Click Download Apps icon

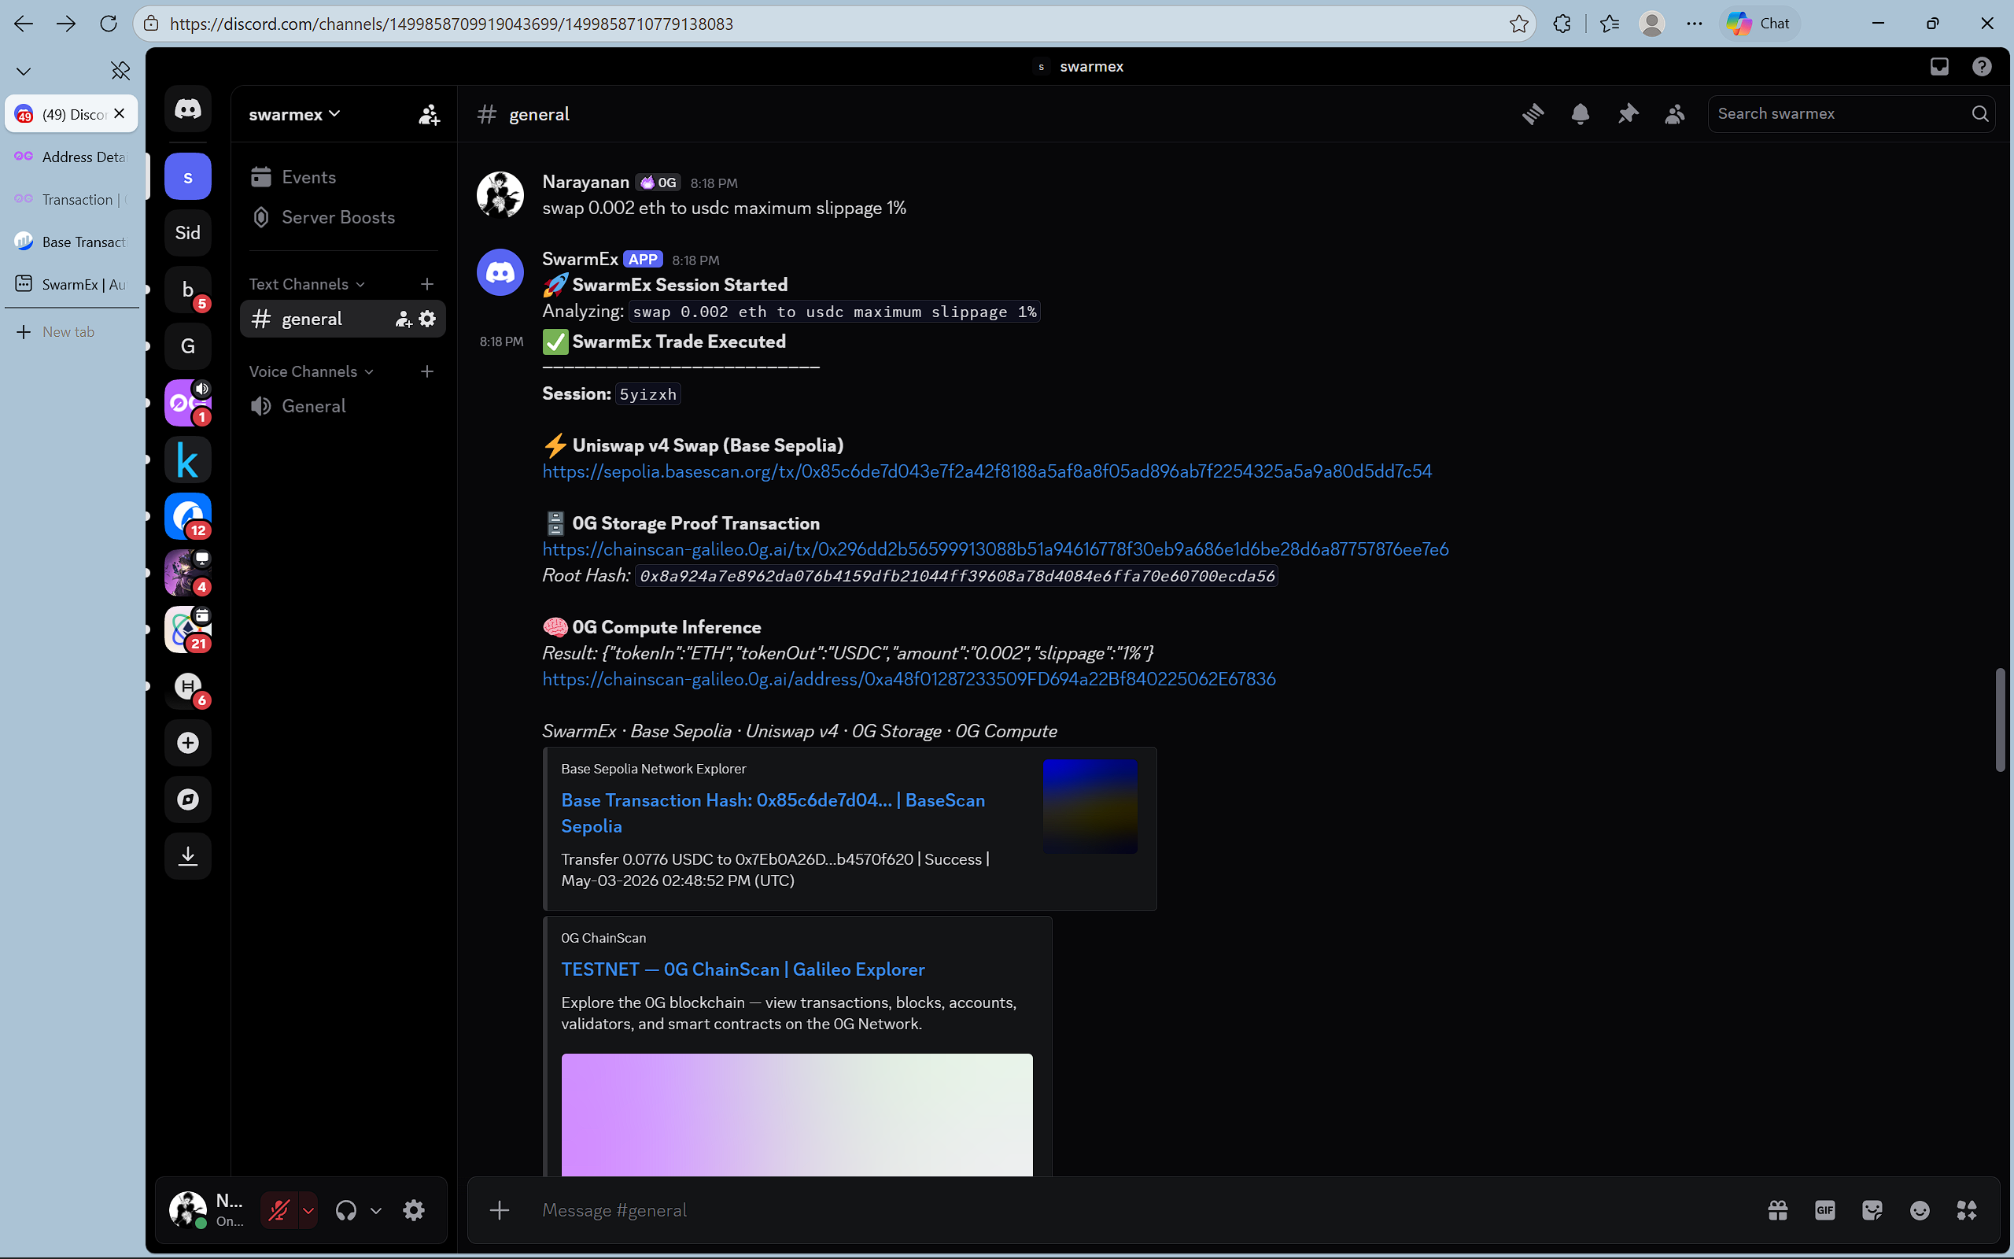[188, 856]
